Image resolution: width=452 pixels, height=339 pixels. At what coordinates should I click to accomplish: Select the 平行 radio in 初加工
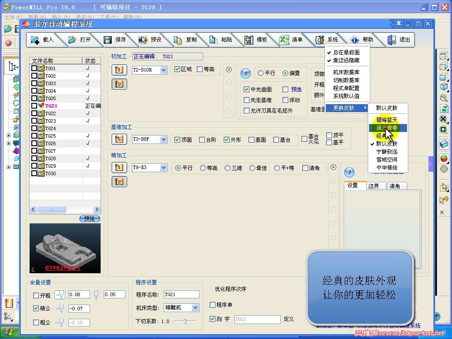coord(260,73)
